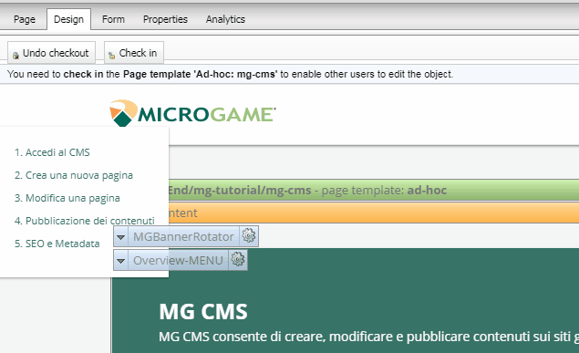Click the check in notice message
This screenshot has height=353, width=579.
(x=230, y=74)
